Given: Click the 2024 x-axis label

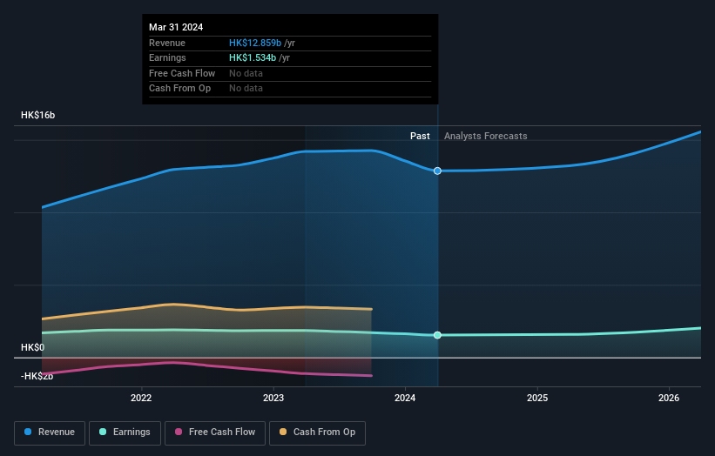Looking at the screenshot, I should 405,399.
